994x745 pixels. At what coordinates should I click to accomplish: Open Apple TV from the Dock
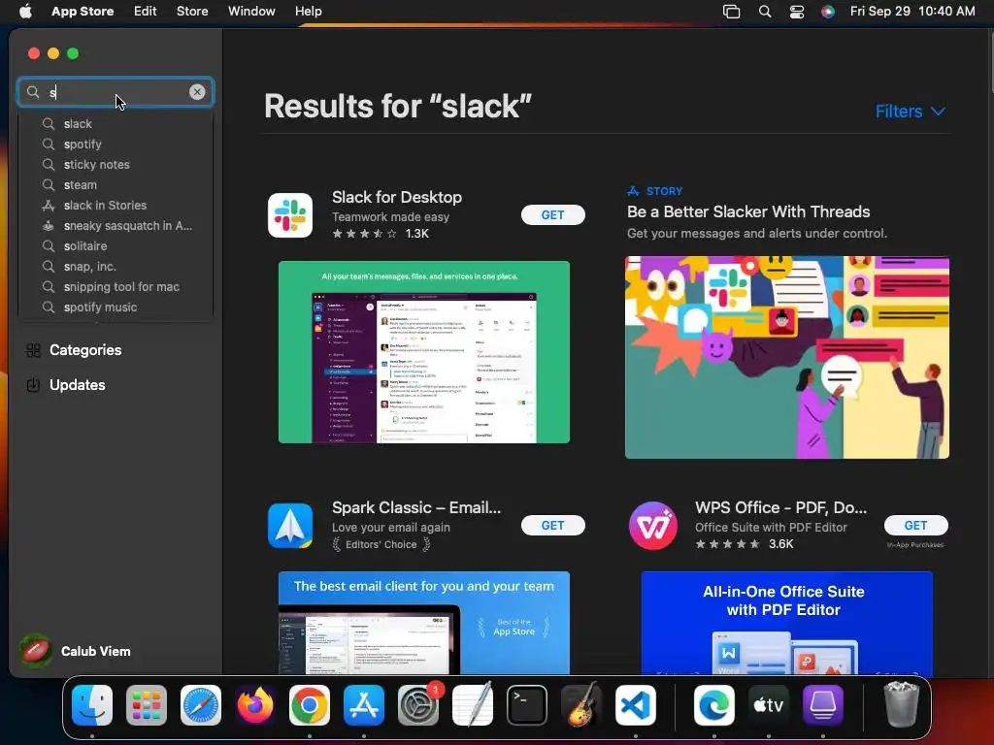pos(769,704)
